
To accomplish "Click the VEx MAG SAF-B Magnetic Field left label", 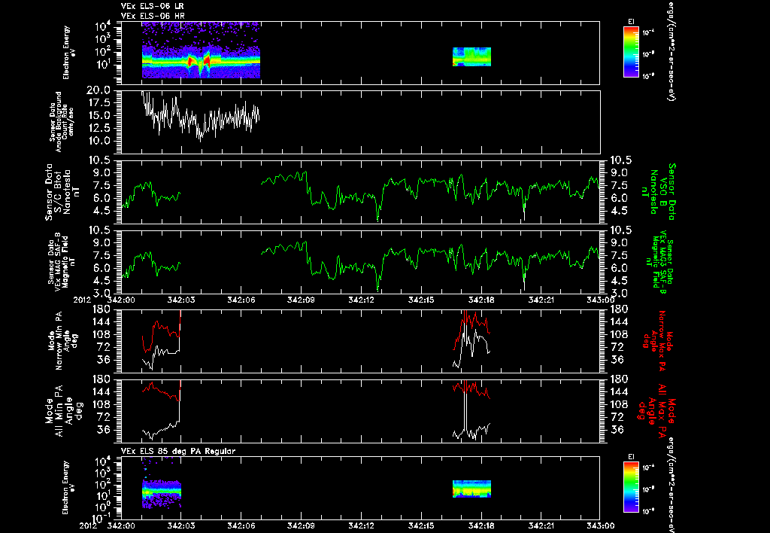I will click(58, 261).
